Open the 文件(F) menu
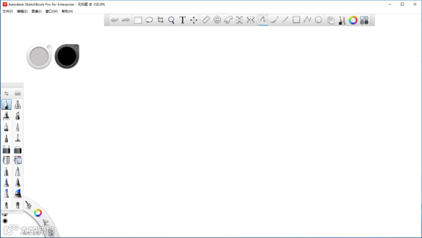This screenshot has height=238, width=422. [8, 11]
